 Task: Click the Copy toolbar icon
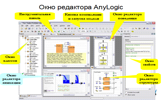pyautogui.click(x=40, y=29)
